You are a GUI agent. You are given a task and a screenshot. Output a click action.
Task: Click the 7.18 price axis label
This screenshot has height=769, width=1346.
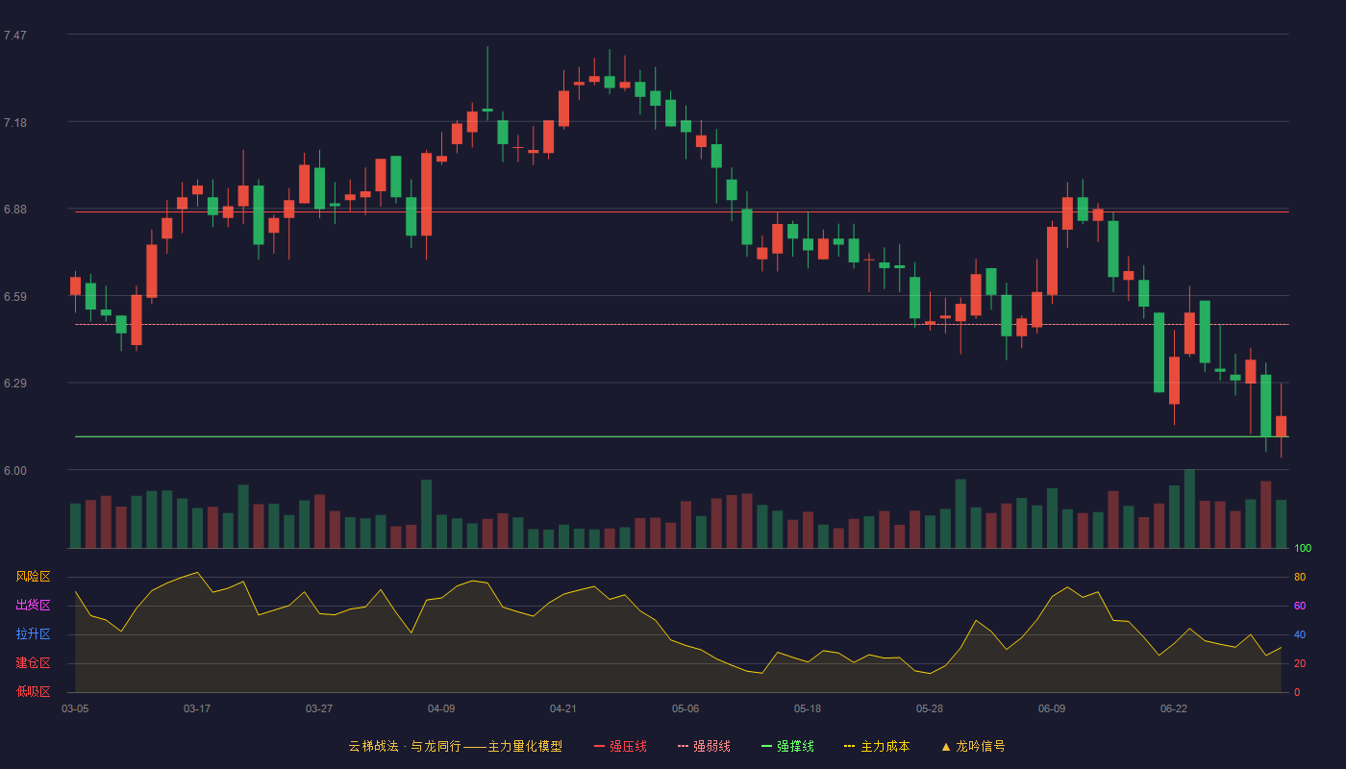[x=15, y=123]
